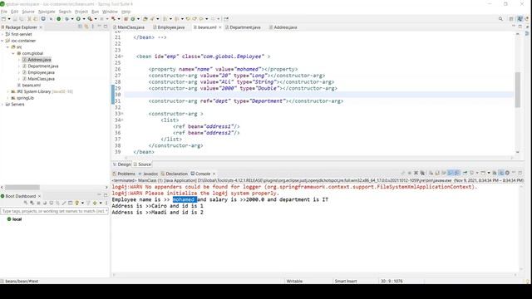
Task: Click Display Selected Console monitor icon
Action: [x=471, y=173]
